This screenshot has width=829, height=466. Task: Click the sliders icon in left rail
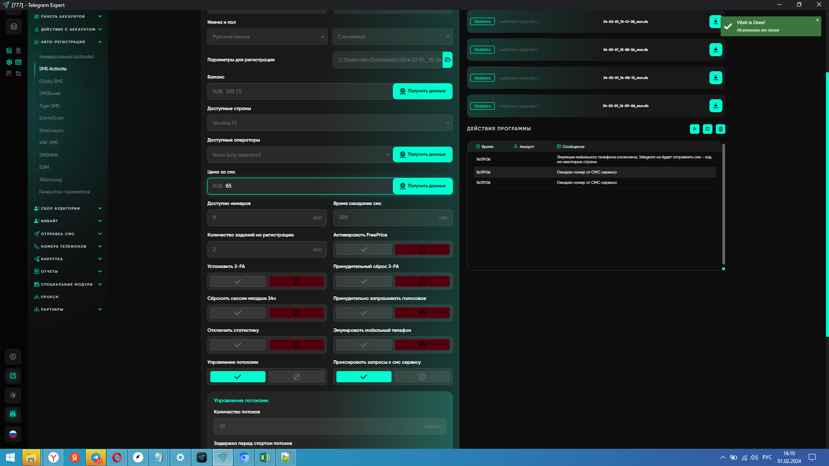13,414
